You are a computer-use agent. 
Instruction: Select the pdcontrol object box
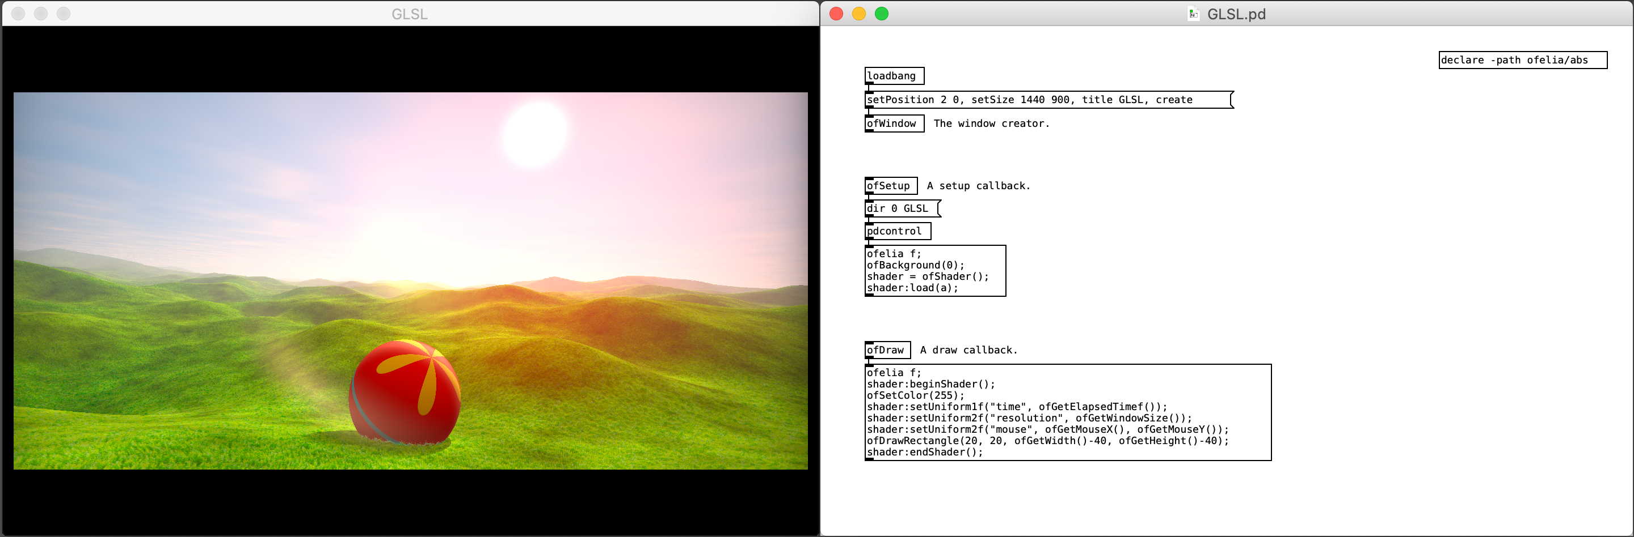click(x=898, y=231)
